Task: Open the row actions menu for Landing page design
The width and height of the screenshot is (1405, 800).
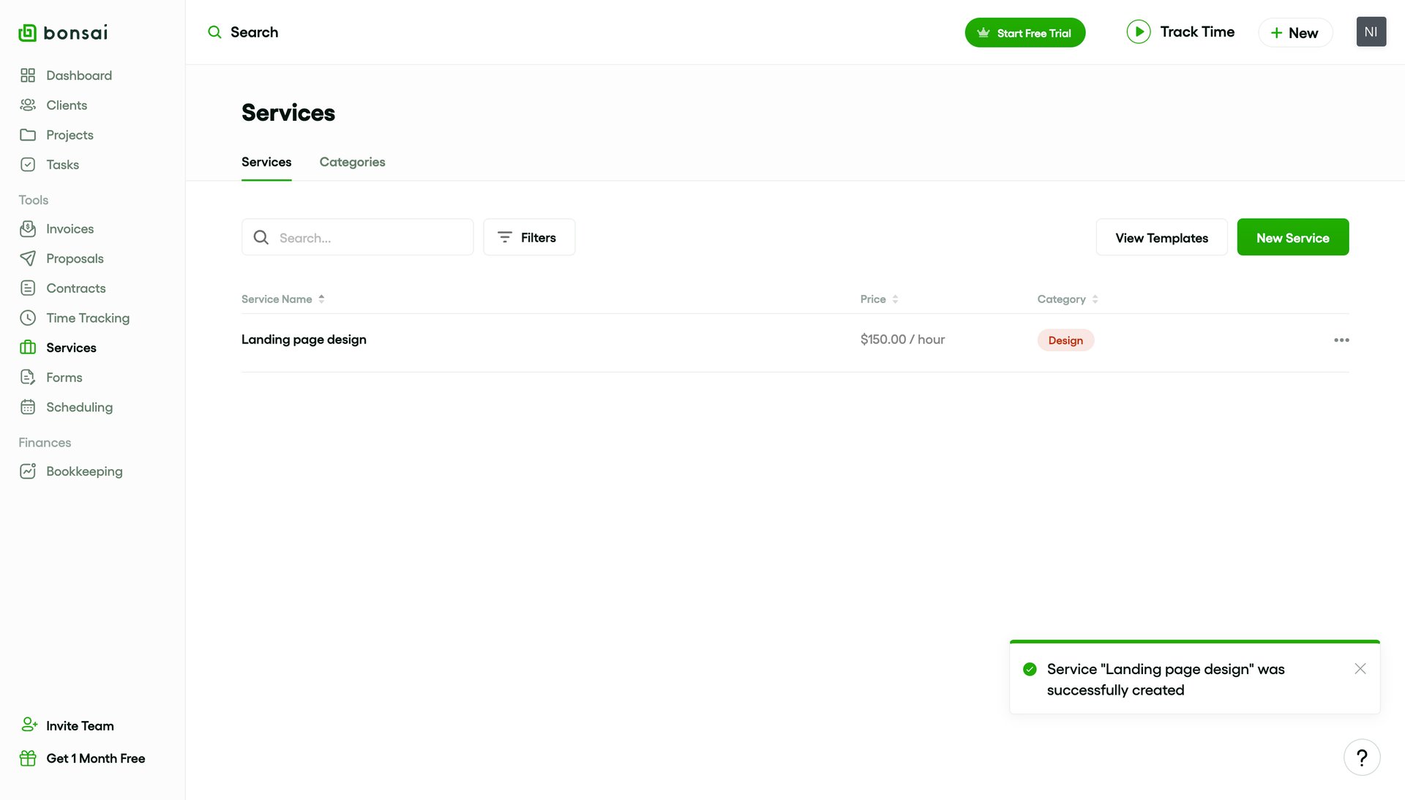Action: point(1341,340)
